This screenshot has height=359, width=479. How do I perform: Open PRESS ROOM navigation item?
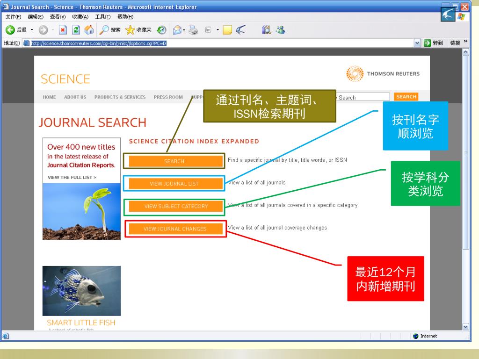pyautogui.click(x=168, y=97)
